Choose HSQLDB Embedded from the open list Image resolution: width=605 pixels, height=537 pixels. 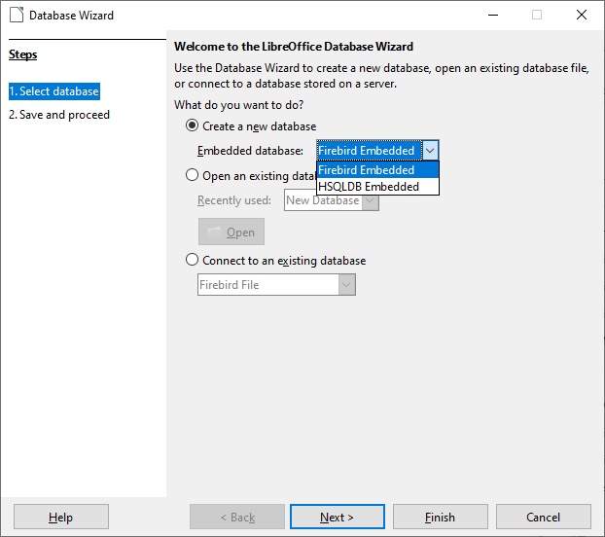(377, 187)
